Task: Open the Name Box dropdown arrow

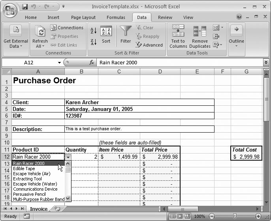Action: [60, 62]
